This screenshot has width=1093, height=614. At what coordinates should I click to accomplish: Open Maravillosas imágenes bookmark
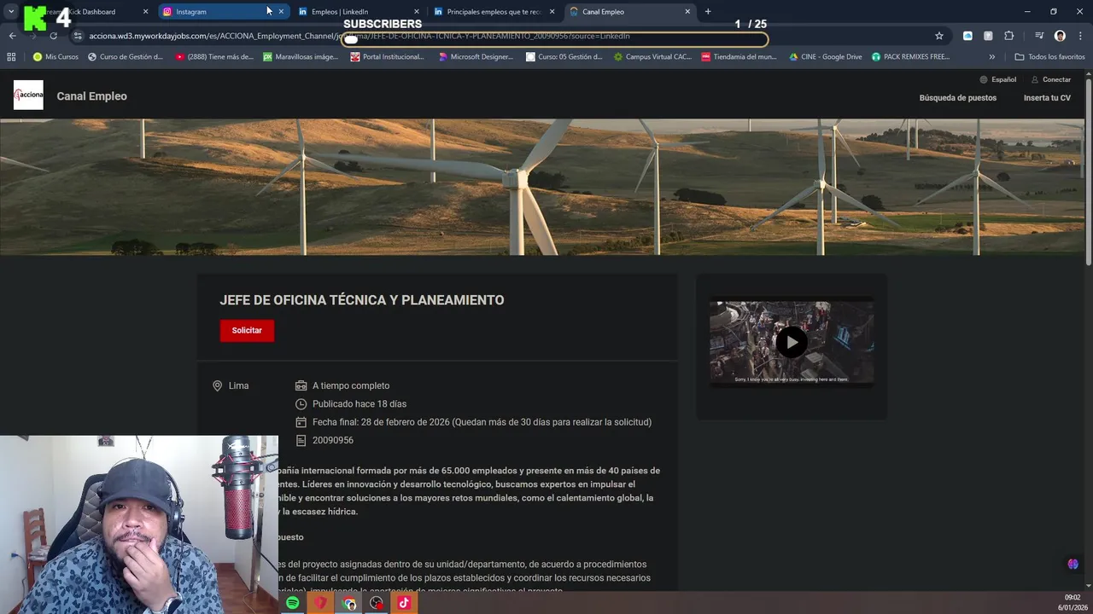tap(301, 57)
